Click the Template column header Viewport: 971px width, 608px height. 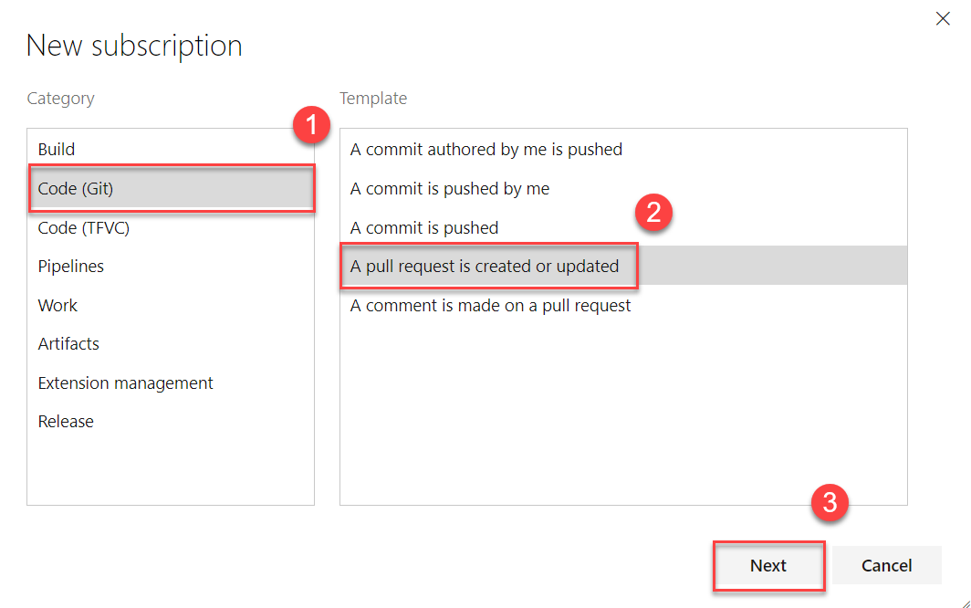(373, 98)
